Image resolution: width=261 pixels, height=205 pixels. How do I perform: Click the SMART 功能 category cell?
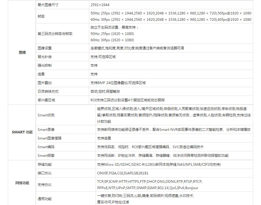click(22, 132)
